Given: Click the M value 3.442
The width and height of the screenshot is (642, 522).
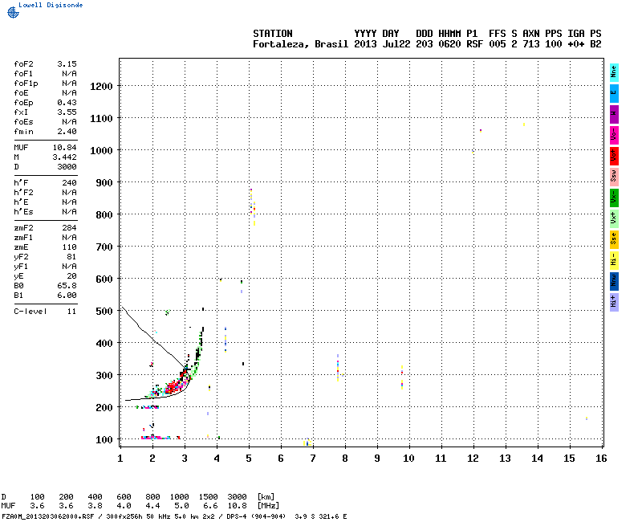Looking at the screenshot, I should pyautogui.click(x=65, y=157).
